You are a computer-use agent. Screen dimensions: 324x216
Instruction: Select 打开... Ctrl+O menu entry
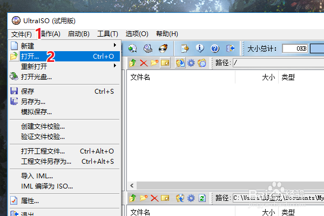(64, 56)
